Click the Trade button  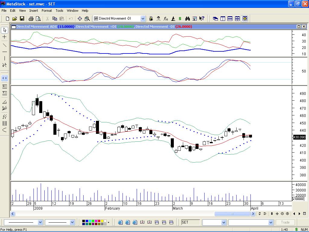tap(285, 222)
